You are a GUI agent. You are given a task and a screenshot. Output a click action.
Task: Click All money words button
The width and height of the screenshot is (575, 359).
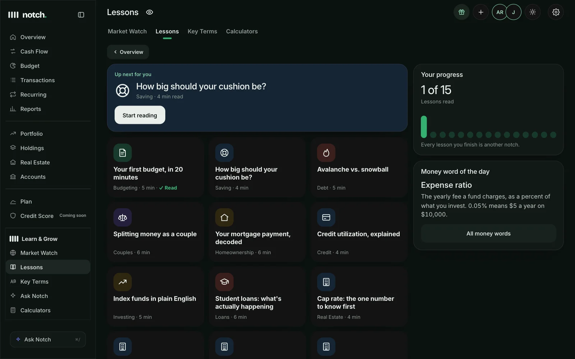pyautogui.click(x=488, y=234)
